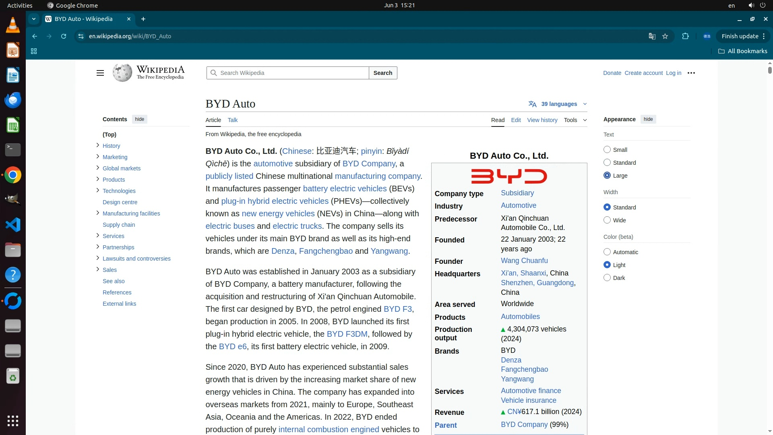Viewport: 773px width, 435px height.
Task: Open the 39 languages dropdown
Action: tap(558, 104)
